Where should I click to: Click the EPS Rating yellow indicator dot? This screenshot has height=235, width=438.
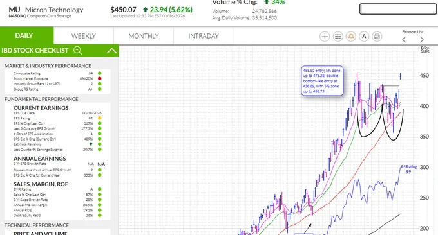tap(99, 118)
